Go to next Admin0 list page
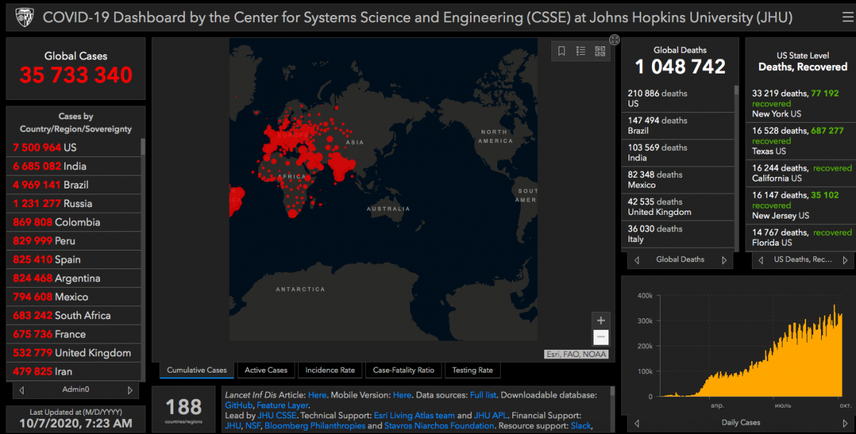856x434 pixels. pos(130,390)
